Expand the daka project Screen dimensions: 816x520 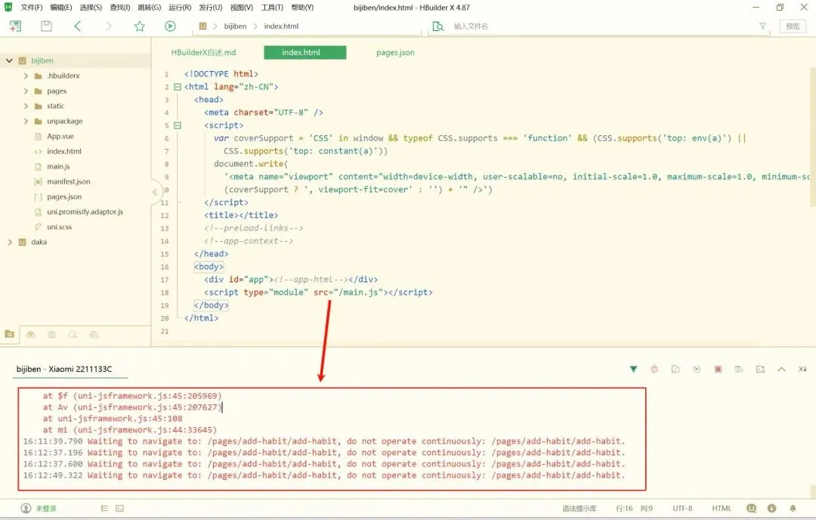[9, 242]
